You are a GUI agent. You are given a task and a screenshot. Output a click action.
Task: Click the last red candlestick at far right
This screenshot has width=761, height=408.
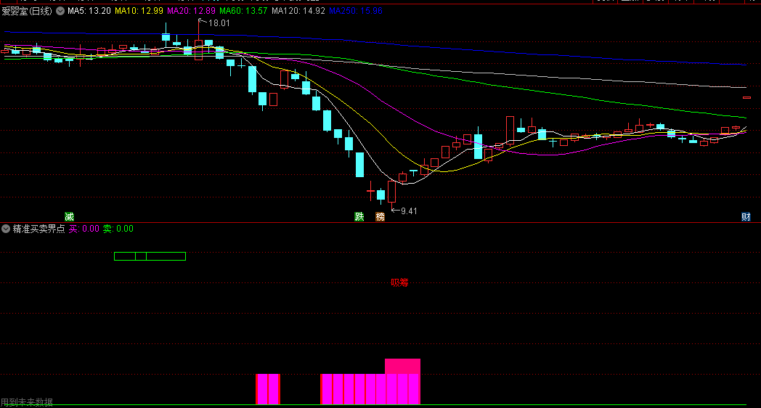747,97
